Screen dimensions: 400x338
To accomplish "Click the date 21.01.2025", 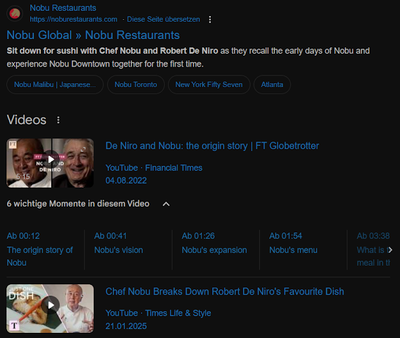I will point(126,326).
